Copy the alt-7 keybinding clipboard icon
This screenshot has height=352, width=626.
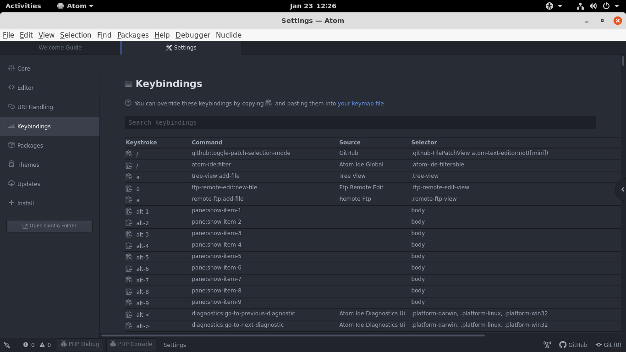[129, 280]
